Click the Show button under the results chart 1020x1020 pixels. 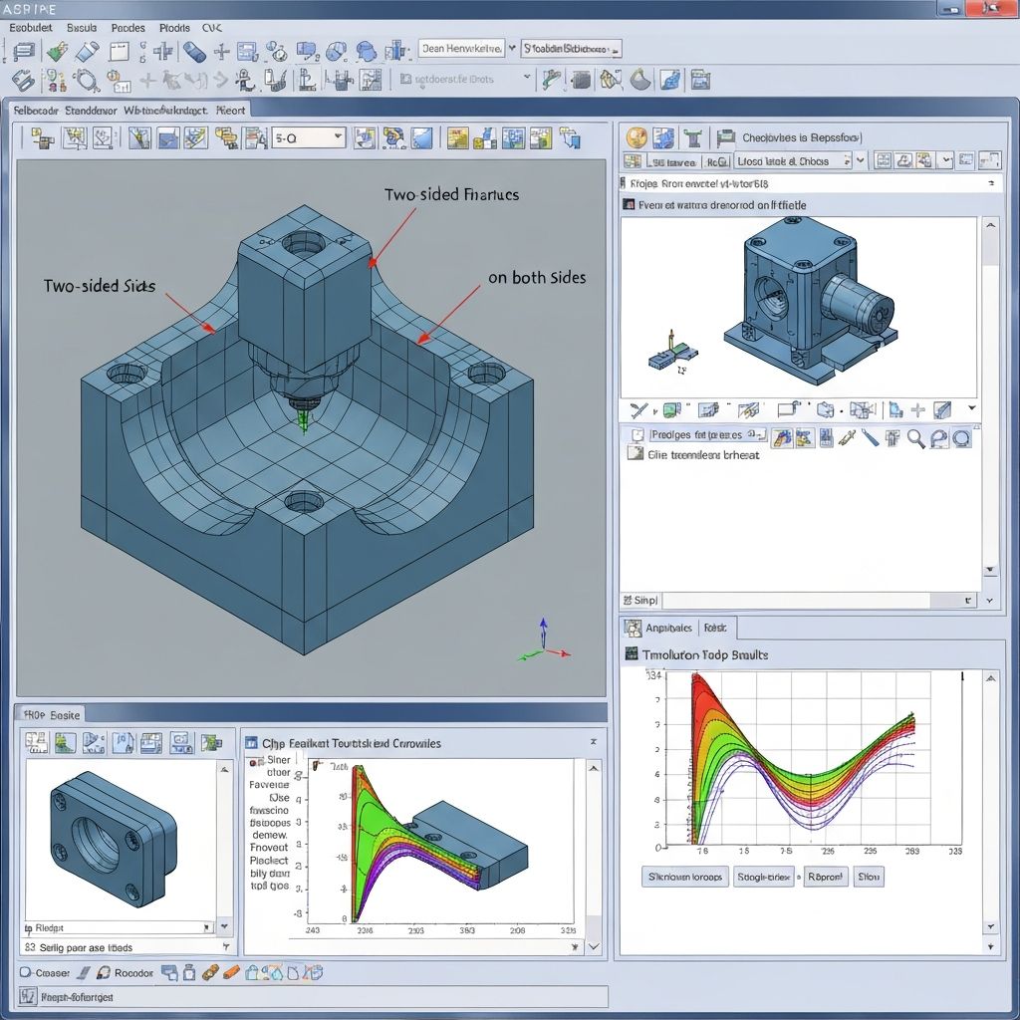(x=870, y=877)
